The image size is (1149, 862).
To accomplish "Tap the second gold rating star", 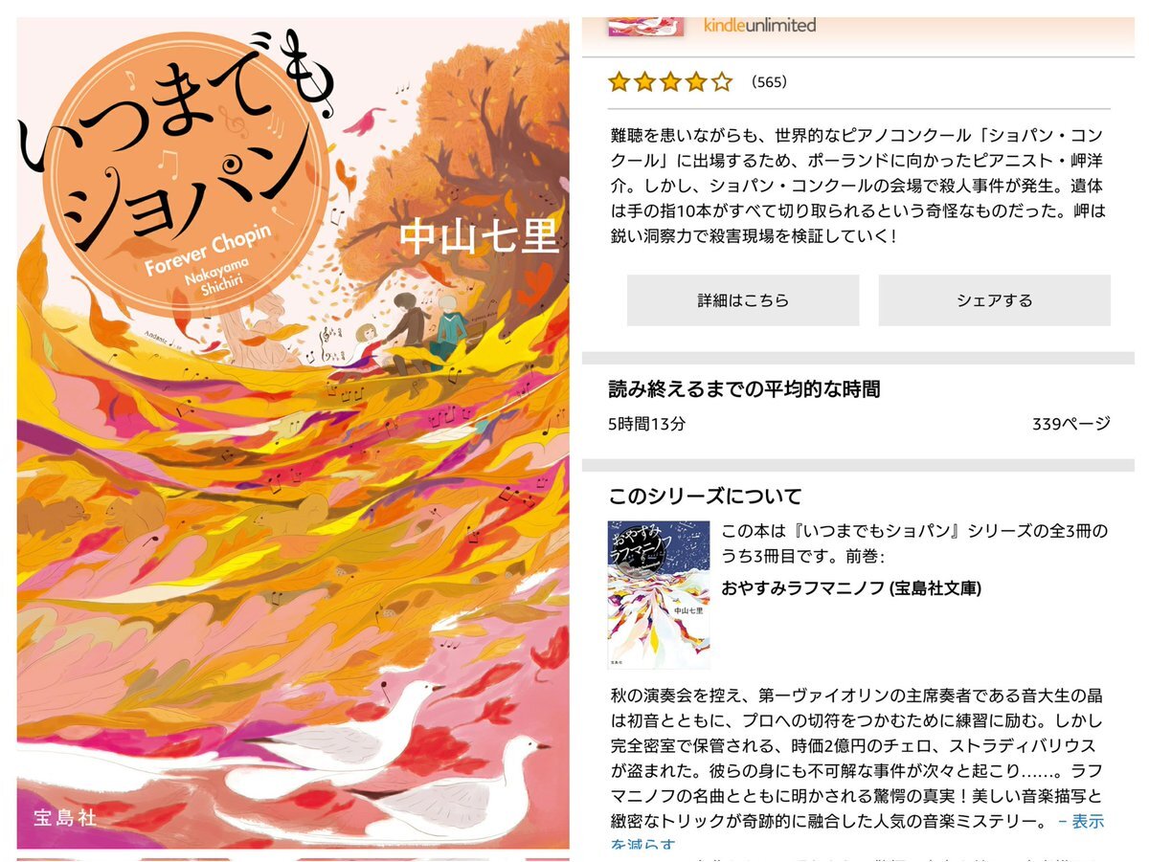I will 644,82.
